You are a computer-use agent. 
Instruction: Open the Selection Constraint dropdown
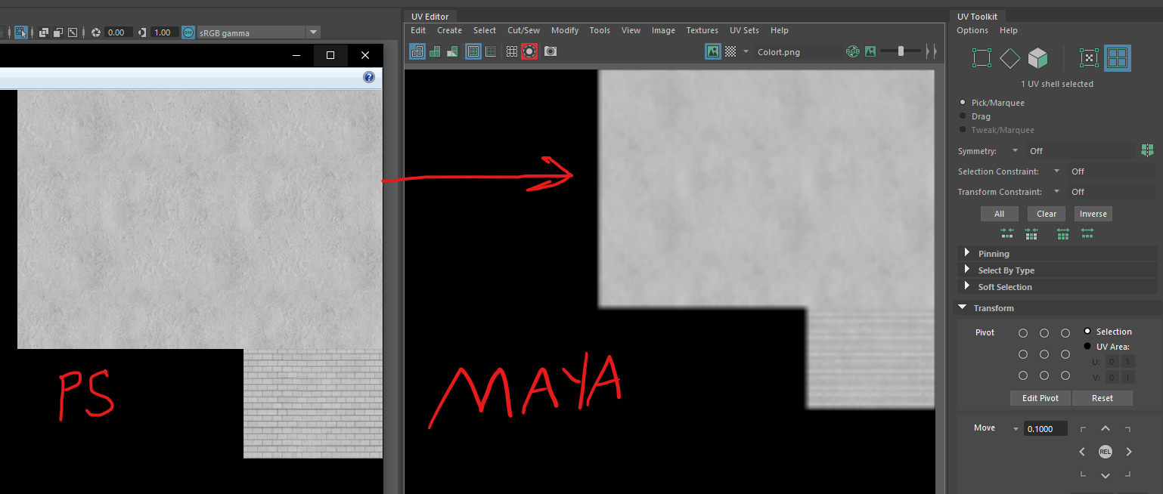(x=1056, y=171)
